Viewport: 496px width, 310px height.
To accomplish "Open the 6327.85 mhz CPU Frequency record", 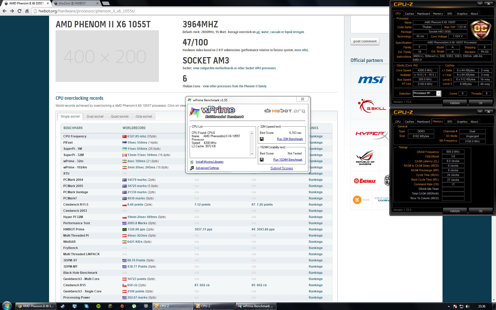I will click(136, 136).
